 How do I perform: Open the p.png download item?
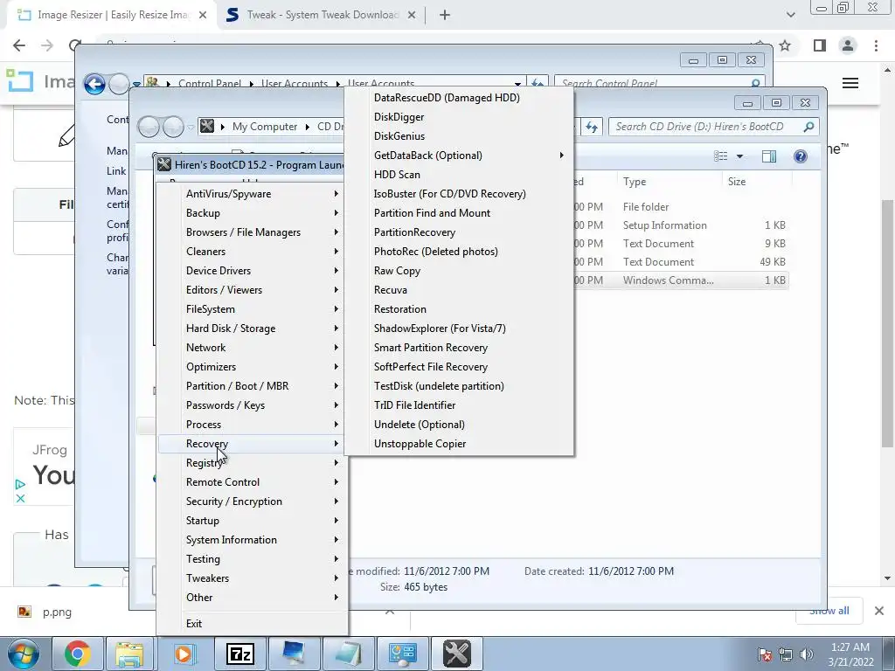57,612
